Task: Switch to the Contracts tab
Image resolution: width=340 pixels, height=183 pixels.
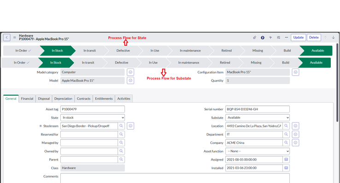Action: point(83,99)
